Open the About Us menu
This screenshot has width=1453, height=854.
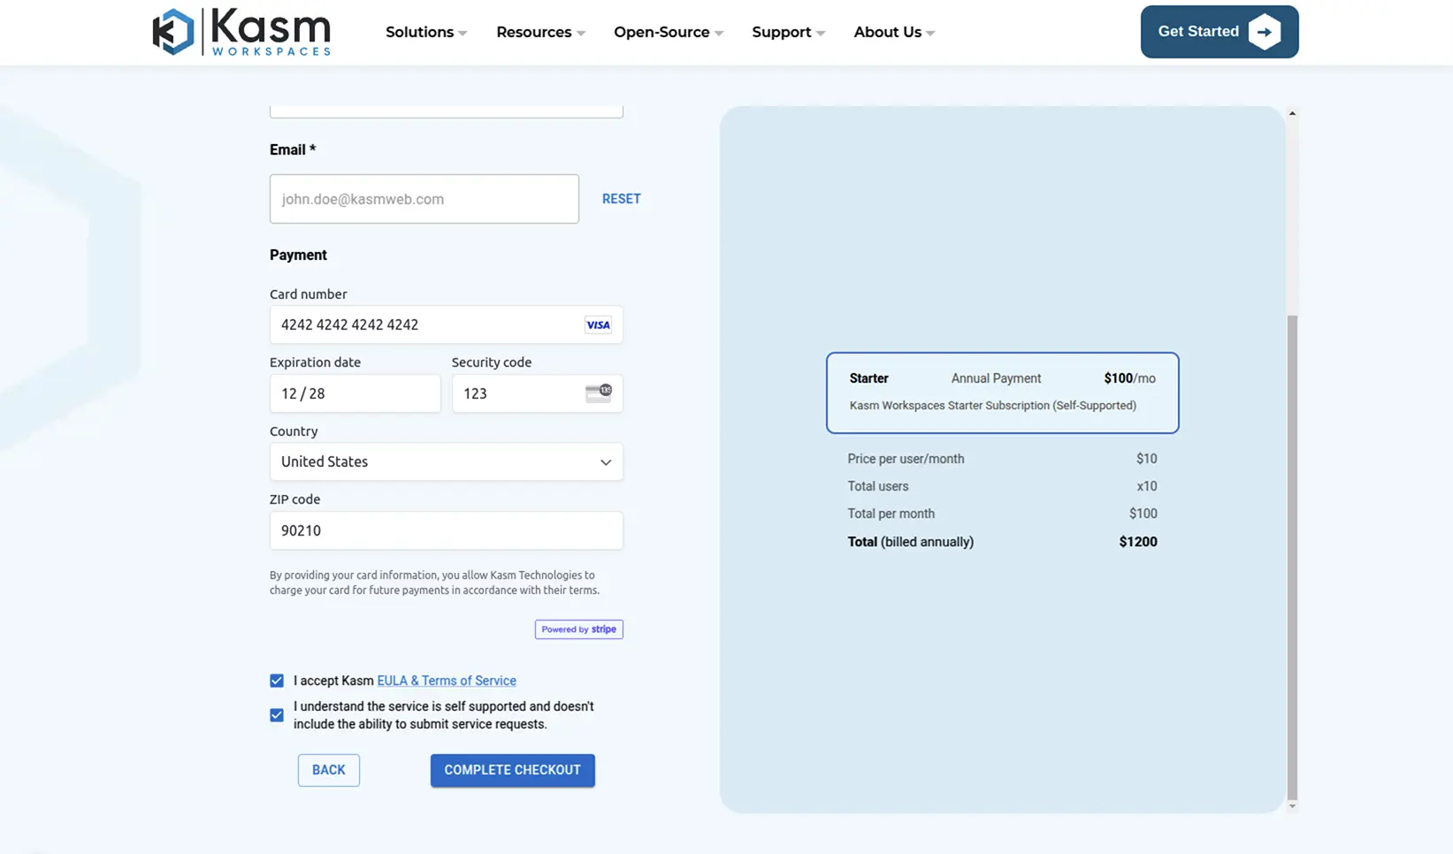point(893,33)
